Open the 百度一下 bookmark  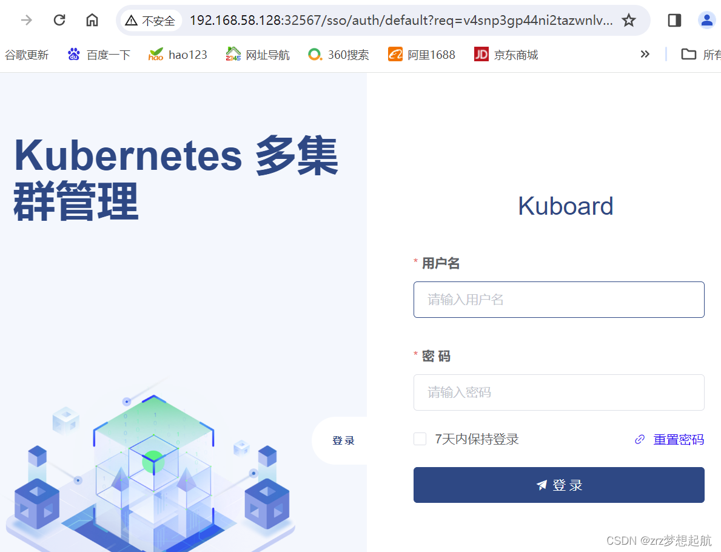[99, 54]
